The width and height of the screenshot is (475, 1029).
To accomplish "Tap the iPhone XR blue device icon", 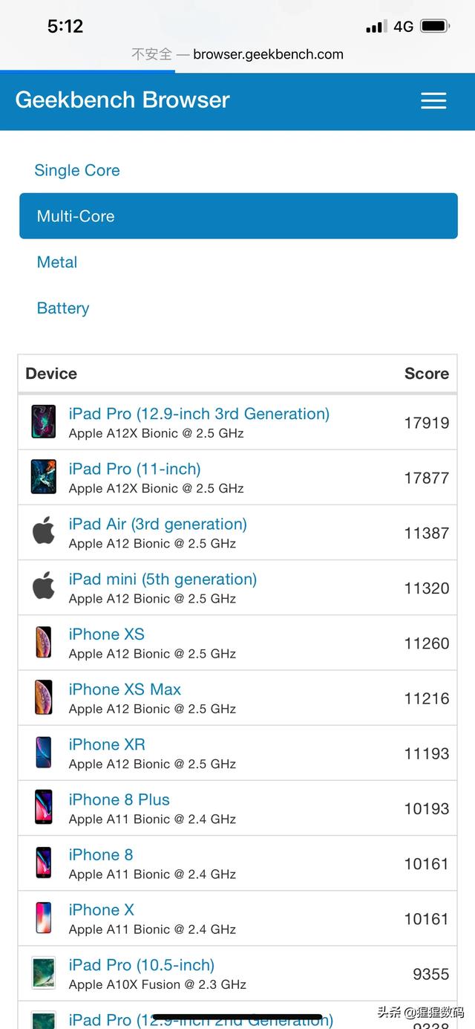I will coord(44,752).
